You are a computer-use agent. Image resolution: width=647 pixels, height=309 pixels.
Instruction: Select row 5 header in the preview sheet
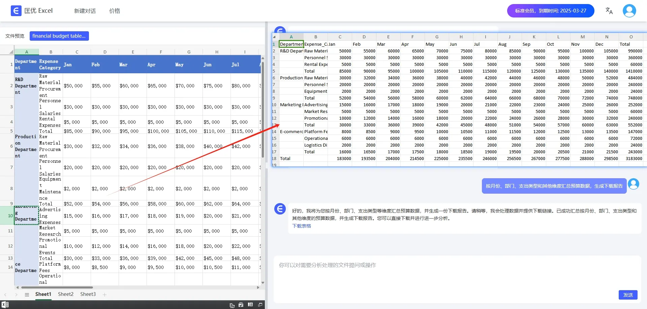pos(7,131)
